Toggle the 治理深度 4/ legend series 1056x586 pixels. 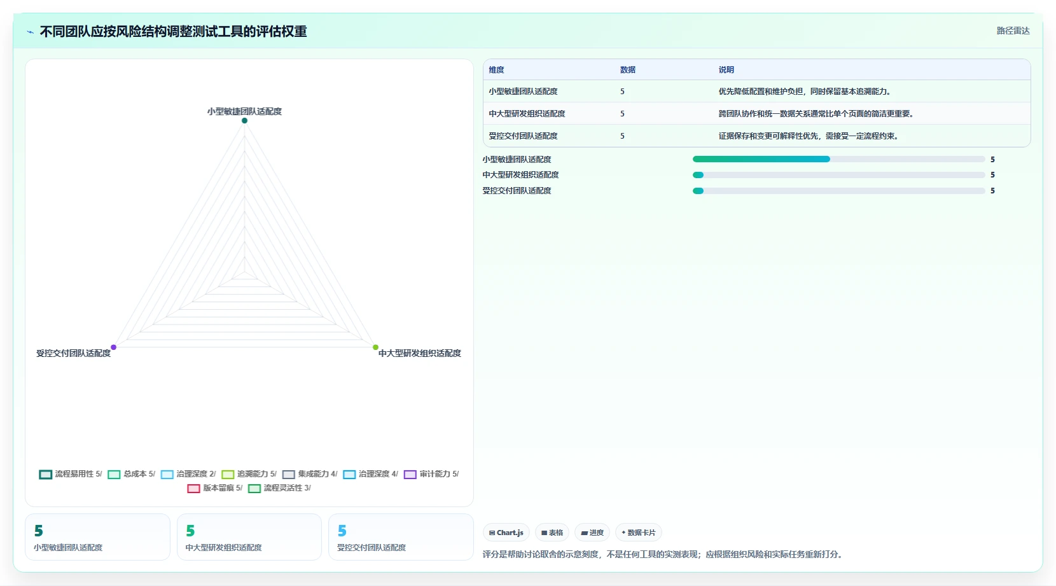click(371, 474)
